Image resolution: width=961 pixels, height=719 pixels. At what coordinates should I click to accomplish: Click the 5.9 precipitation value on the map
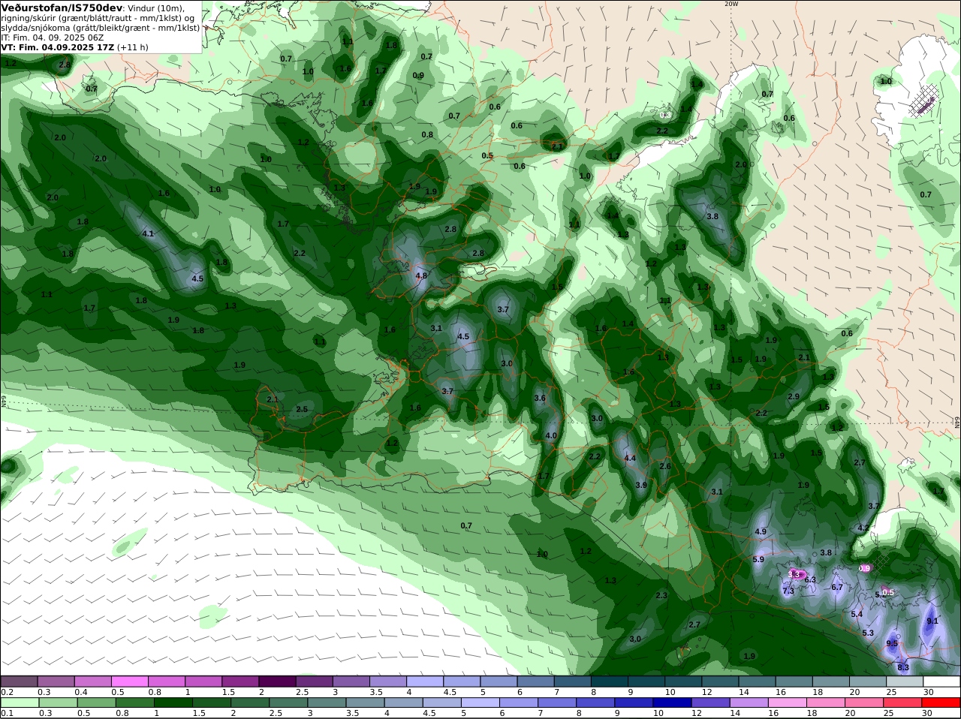point(758,559)
